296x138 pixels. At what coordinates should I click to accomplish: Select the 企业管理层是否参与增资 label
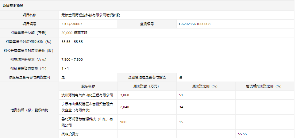(x=147, y=77)
